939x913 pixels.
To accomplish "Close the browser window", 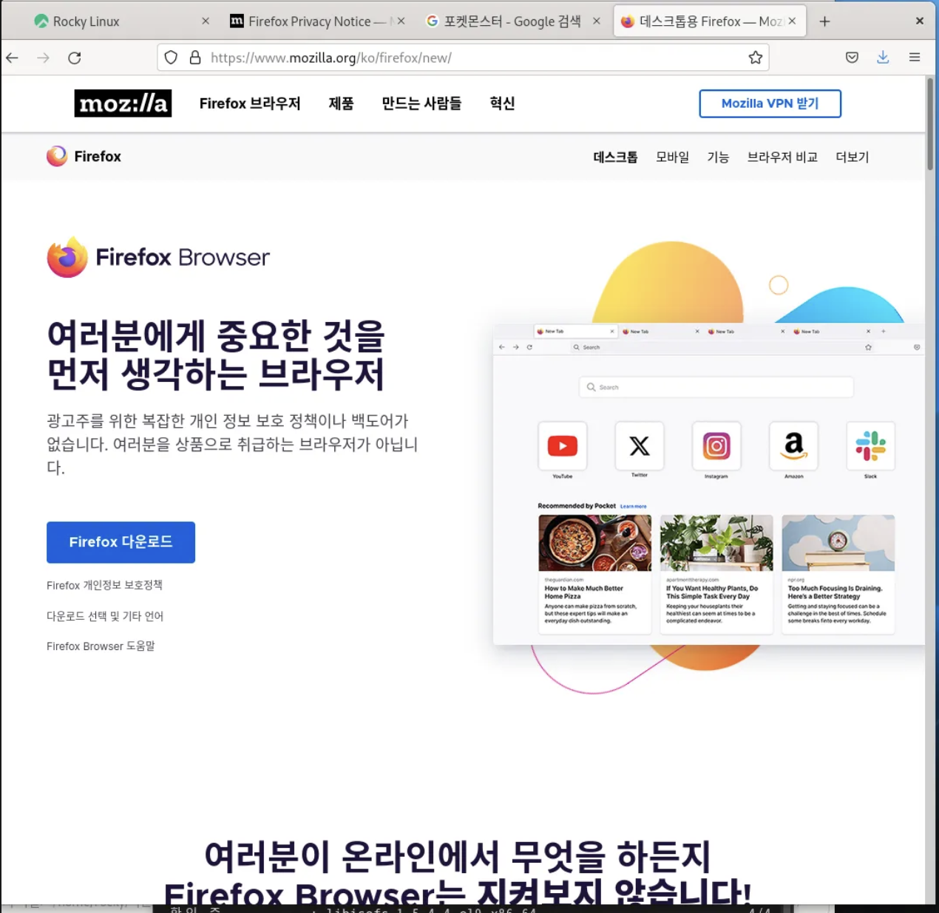I will point(920,21).
